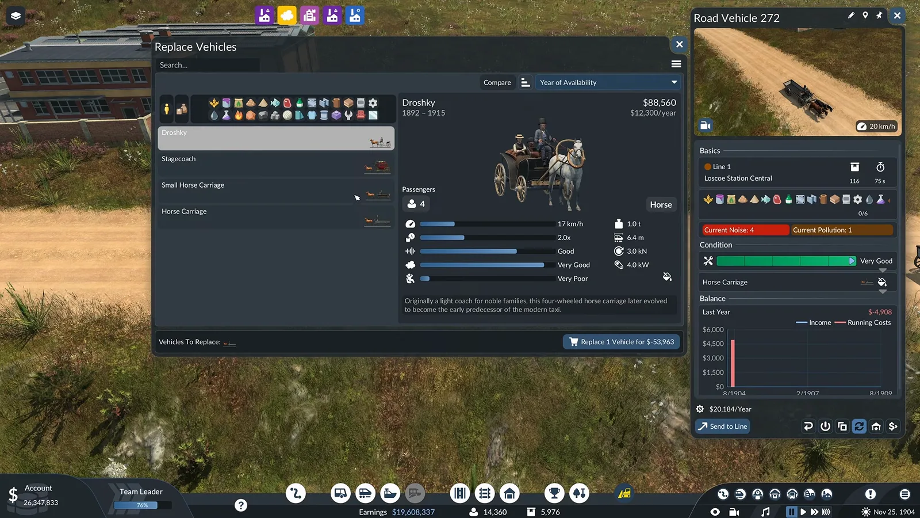The width and height of the screenshot is (920, 518).
Task: Open the ship build menu
Action: (x=390, y=493)
